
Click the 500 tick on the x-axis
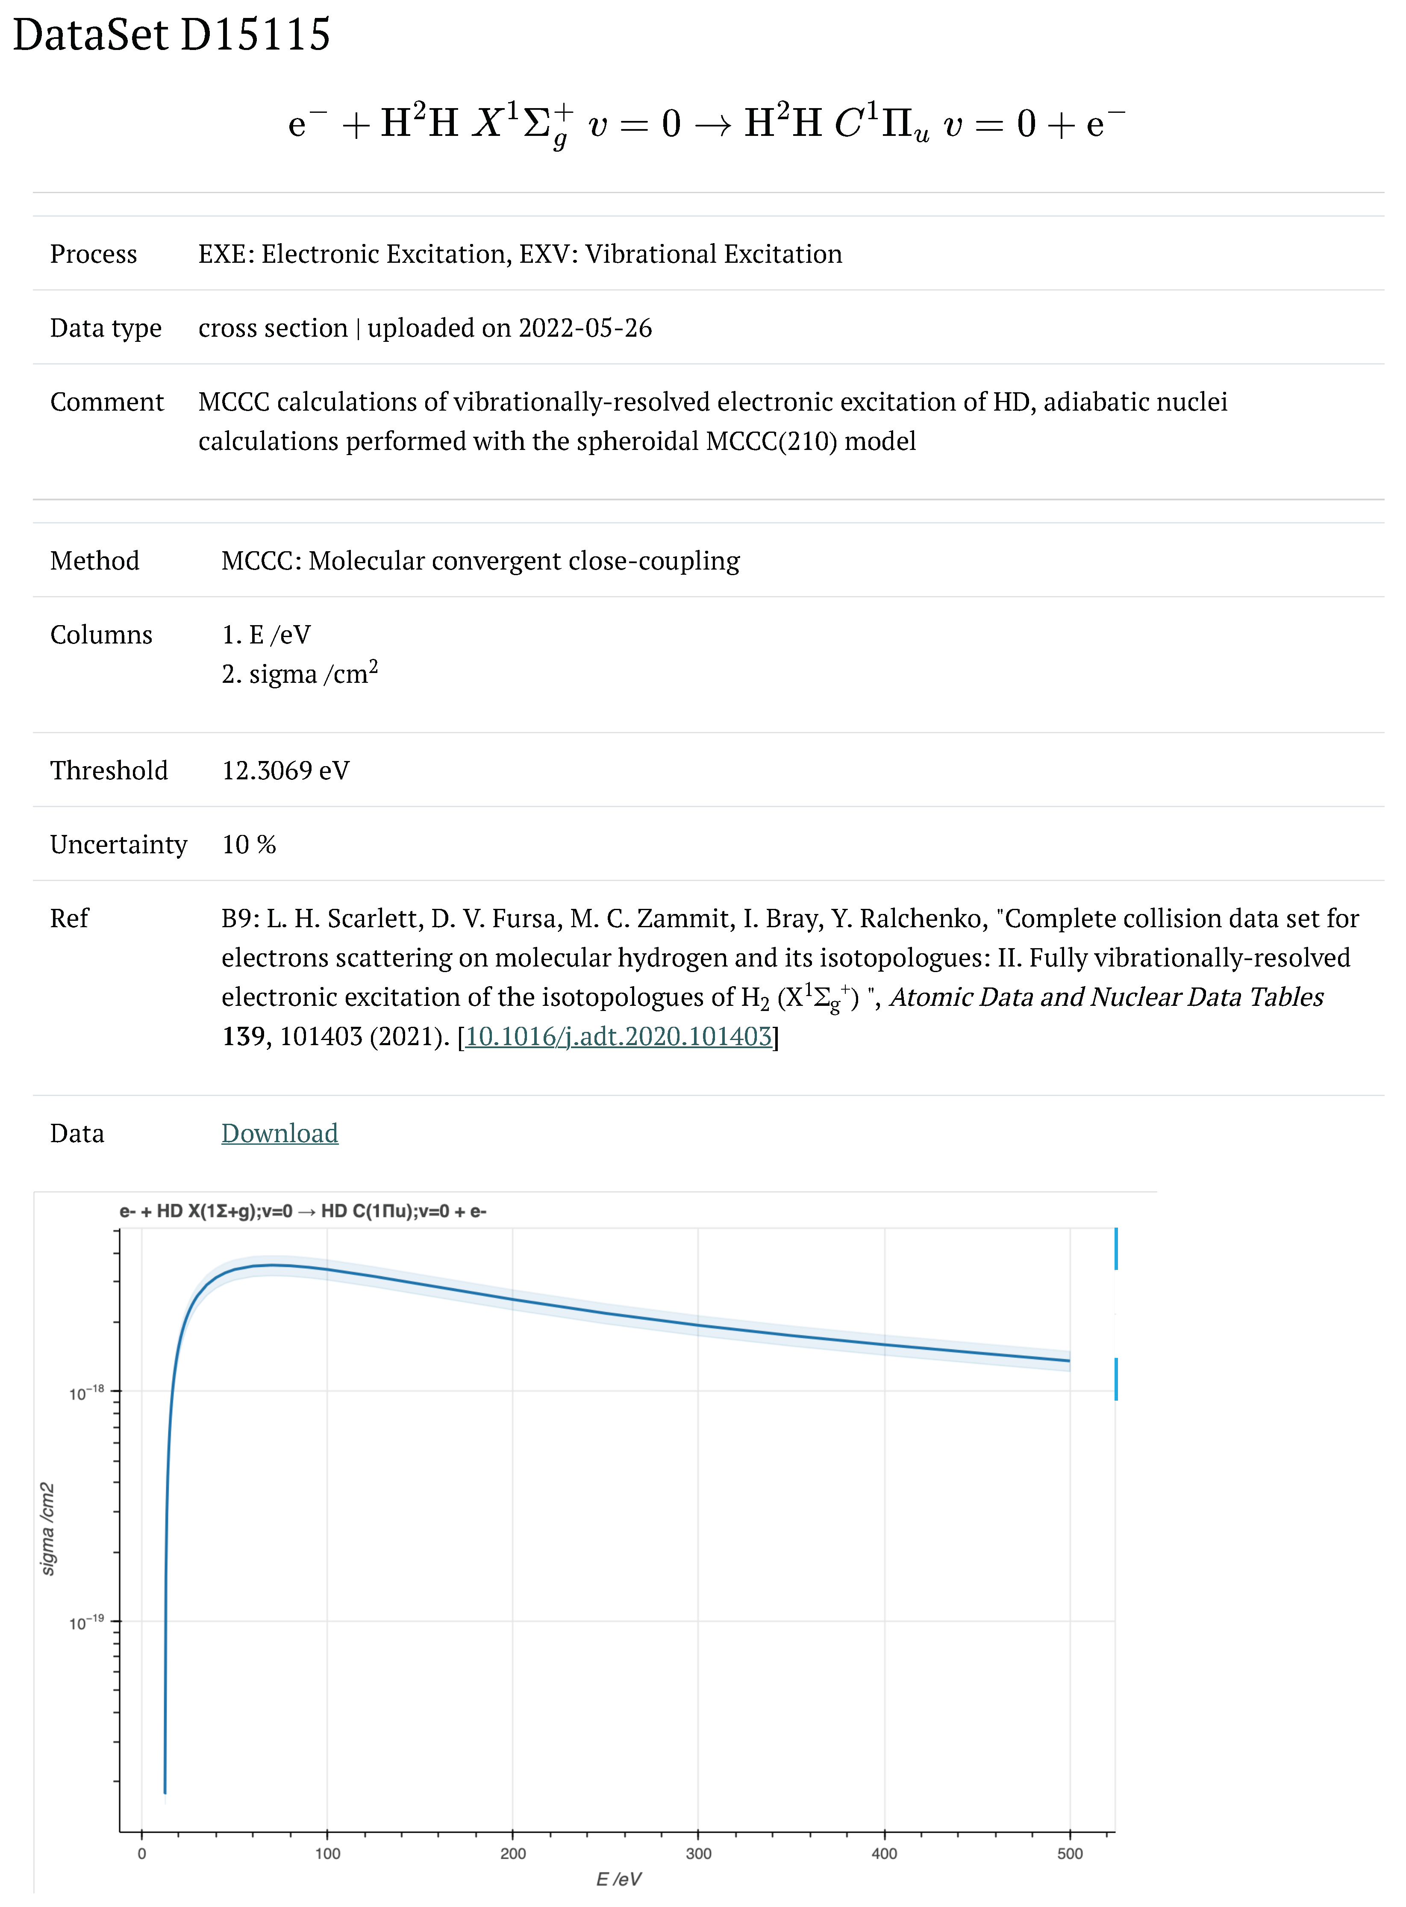coord(1070,1854)
